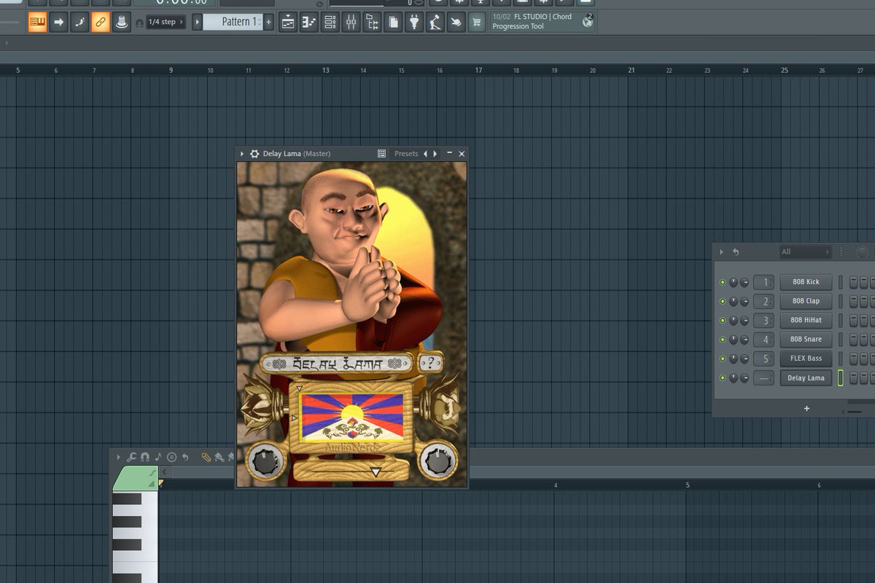
Task: Click the horizontal slider triangle below flag
Action: [376, 472]
